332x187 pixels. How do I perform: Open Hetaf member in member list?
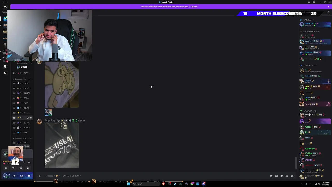[x=315, y=138]
